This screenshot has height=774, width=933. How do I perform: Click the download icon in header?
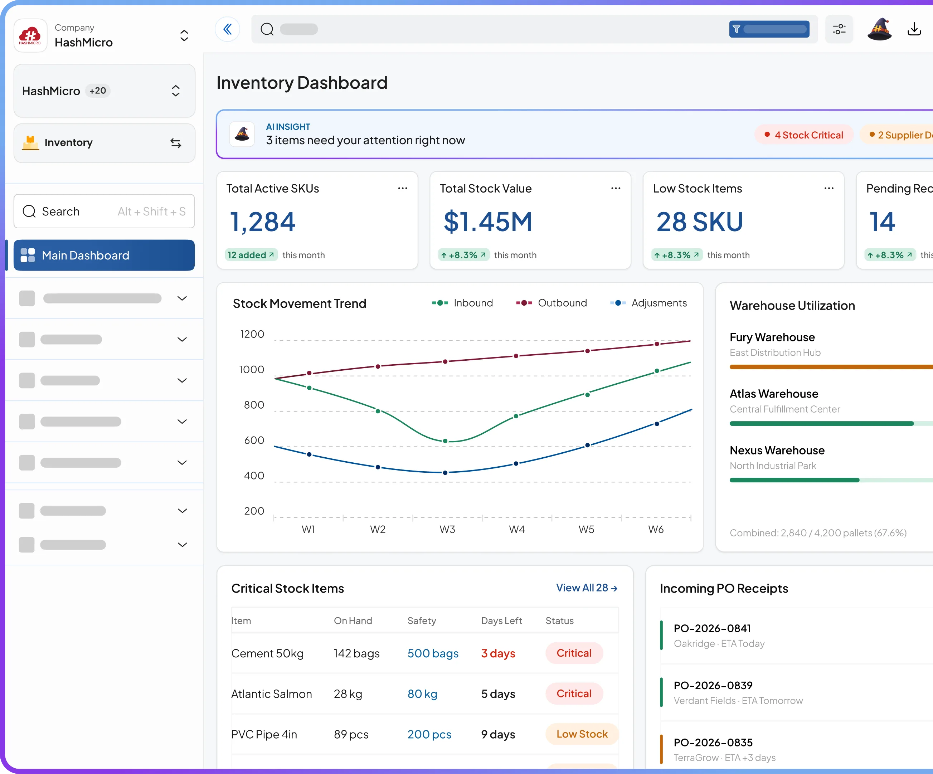coord(914,29)
